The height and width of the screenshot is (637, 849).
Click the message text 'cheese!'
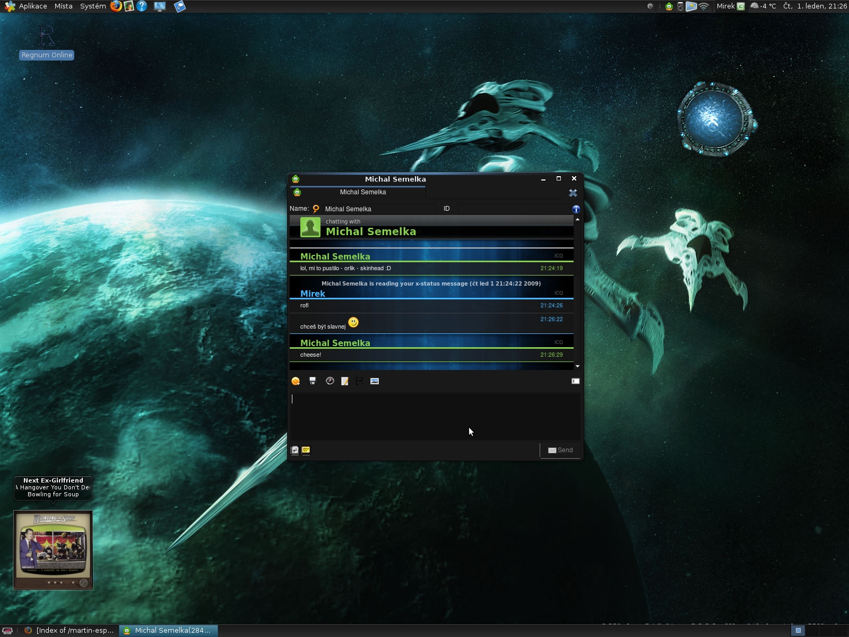310,355
